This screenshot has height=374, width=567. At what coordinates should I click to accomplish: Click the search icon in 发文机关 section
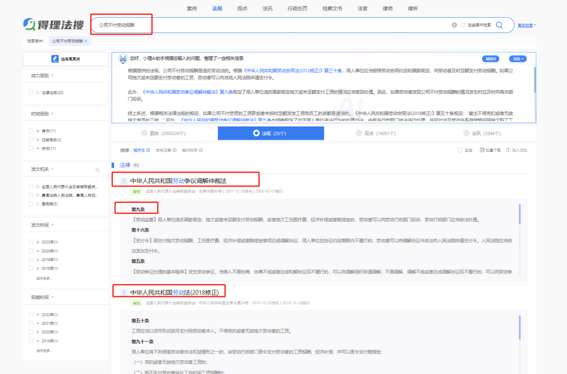(x=98, y=170)
